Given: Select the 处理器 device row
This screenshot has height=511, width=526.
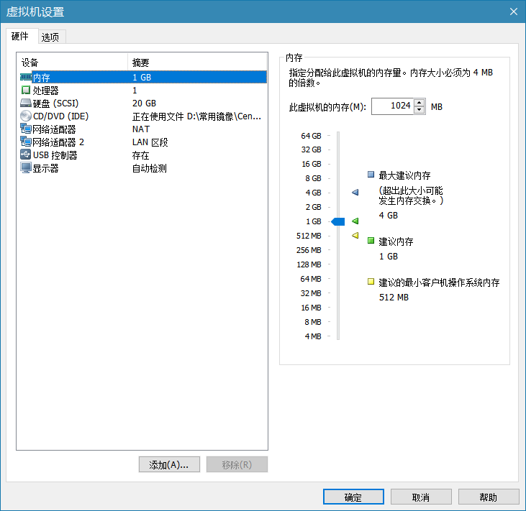Looking at the screenshot, I should 143,90.
